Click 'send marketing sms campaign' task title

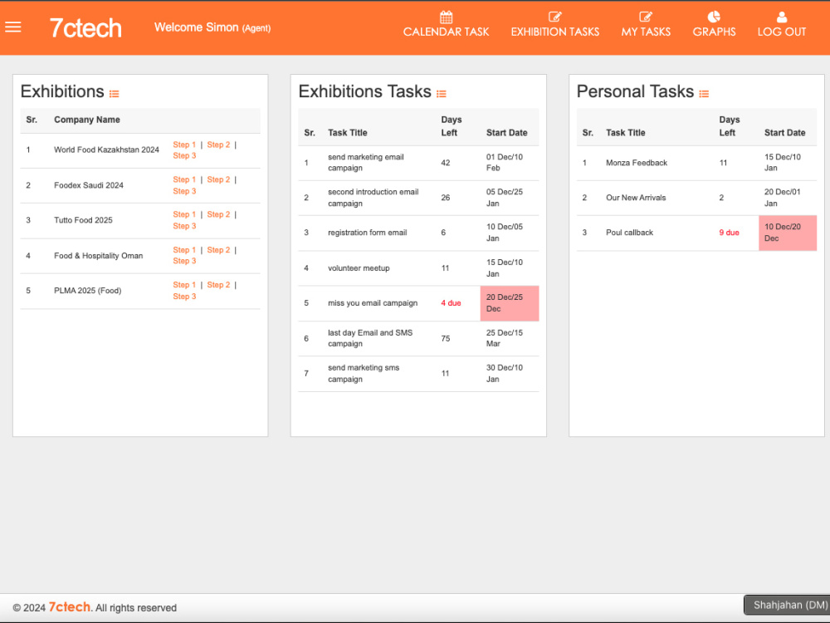tap(364, 374)
